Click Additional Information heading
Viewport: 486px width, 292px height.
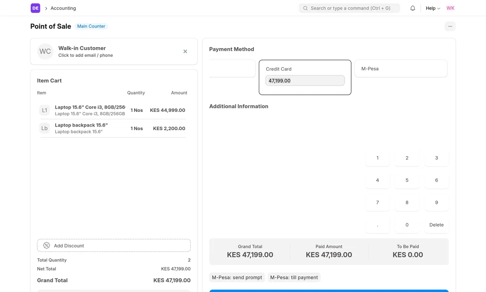tap(239, 106)
